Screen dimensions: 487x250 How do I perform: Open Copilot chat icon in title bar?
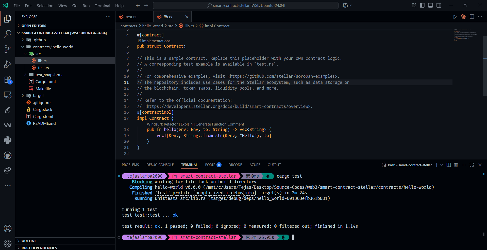(345, 5)
